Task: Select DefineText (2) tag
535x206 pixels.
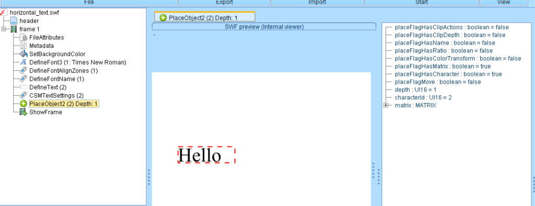Action: tap(48, 87)
